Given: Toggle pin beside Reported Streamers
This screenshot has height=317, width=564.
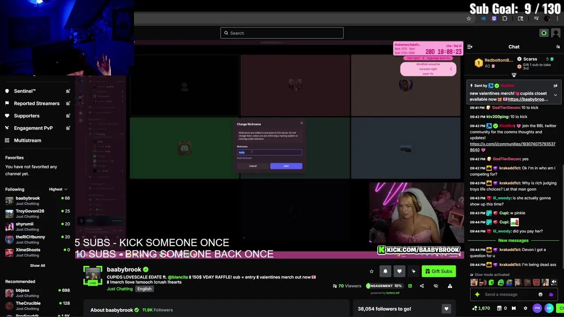Looking at the screenshot, I should tap(68, 103).
